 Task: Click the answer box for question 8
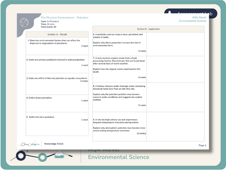175,97
